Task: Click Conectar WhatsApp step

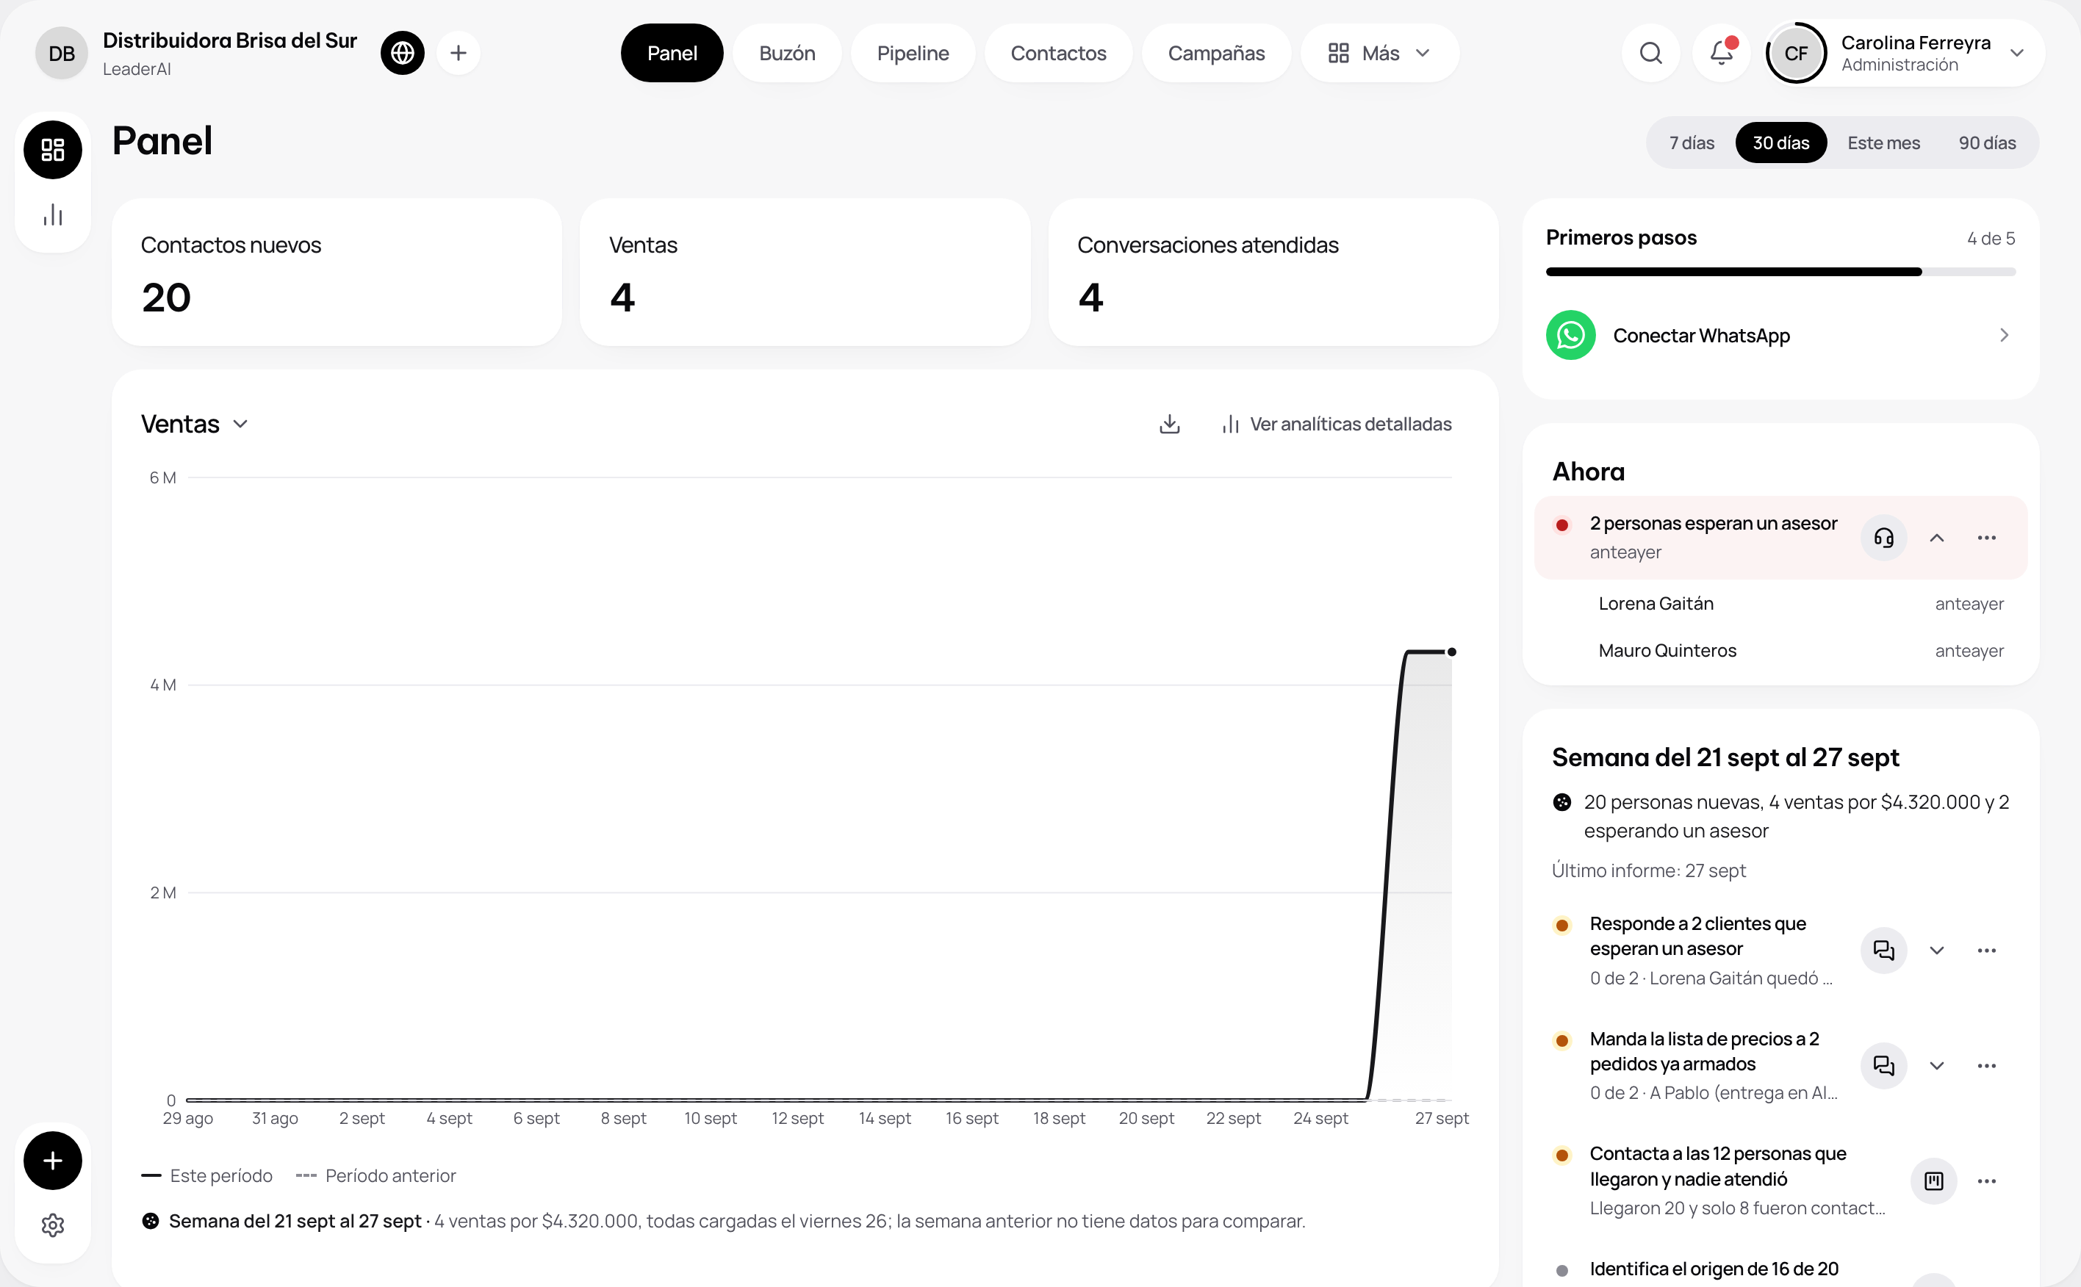Action: [1780, 336]
